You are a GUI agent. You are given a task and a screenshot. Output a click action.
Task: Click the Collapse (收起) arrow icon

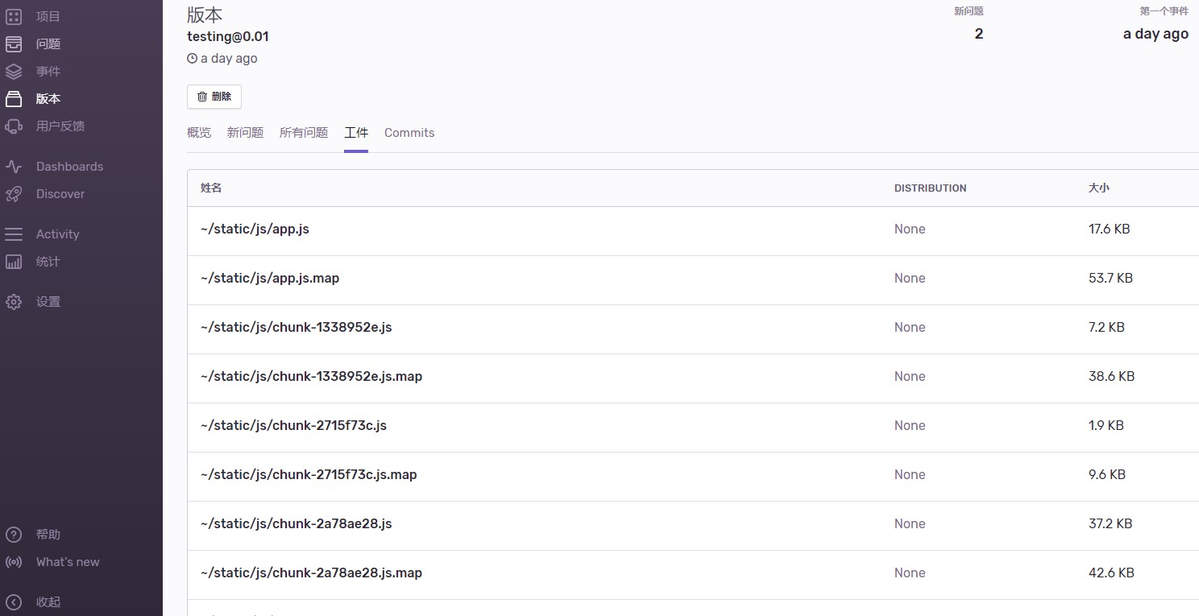pyautogui.click(x=14, y=602)
